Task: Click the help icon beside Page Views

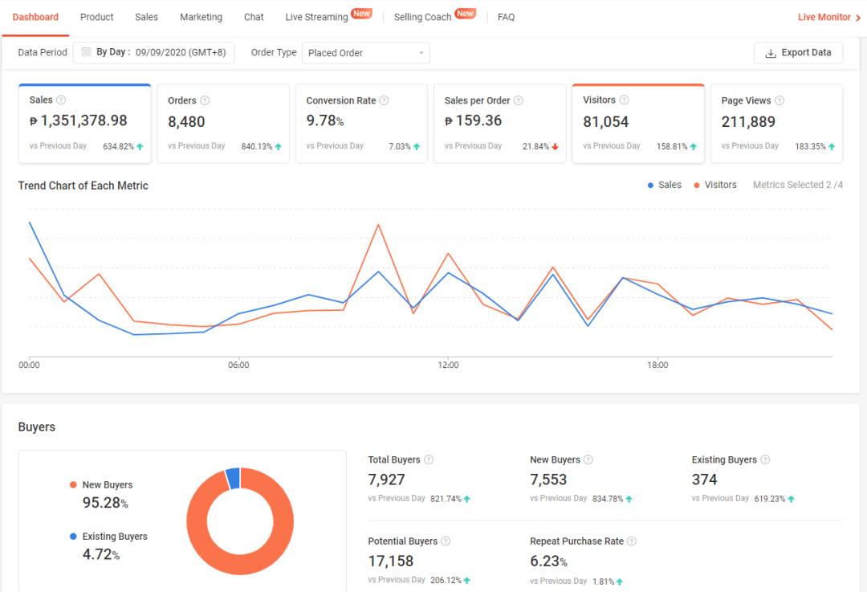Action: [779, 100]
